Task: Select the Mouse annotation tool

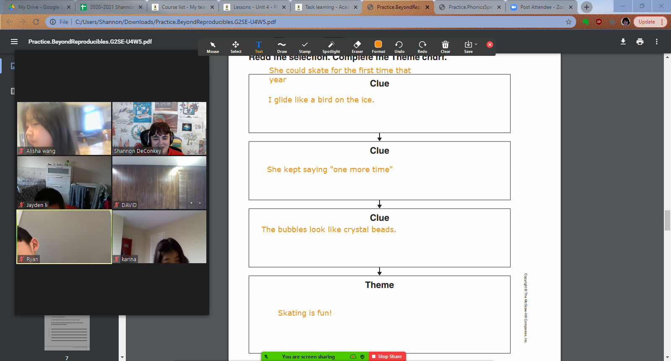Action: point(213,47)
